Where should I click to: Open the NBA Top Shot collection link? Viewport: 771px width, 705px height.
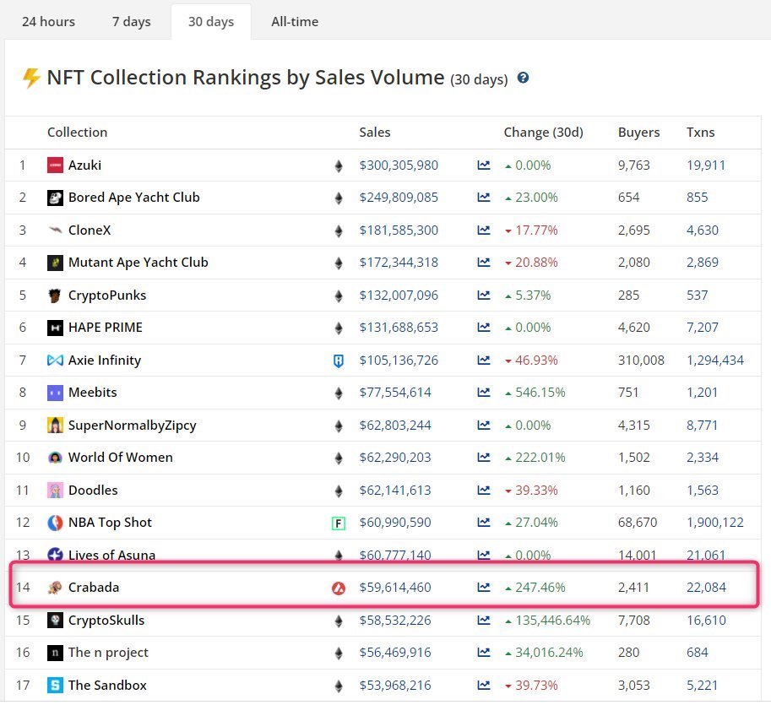click(x=110, y=523)
